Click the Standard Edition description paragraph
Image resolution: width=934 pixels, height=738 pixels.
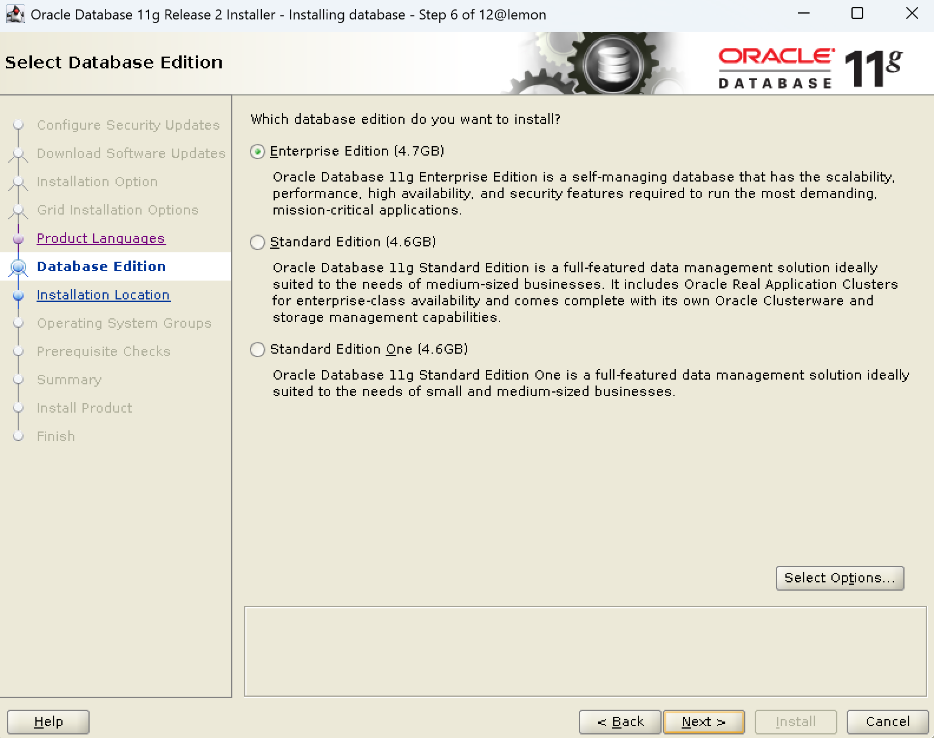(x=585, y=292)
